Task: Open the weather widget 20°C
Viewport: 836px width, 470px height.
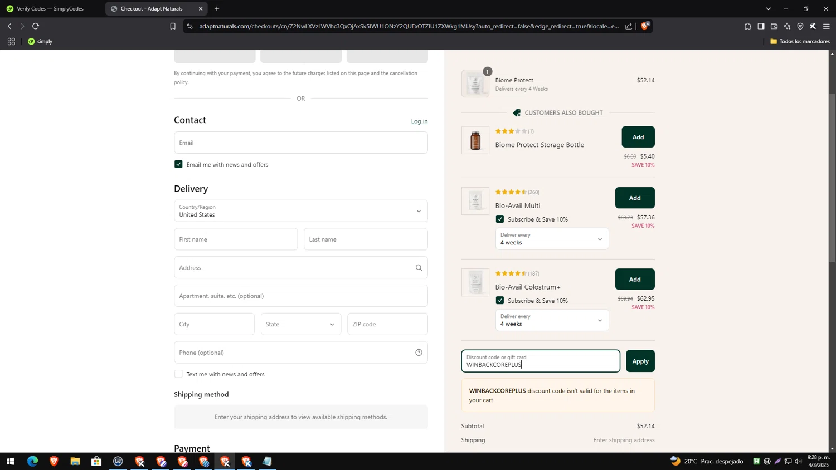Action: point(707,462)
